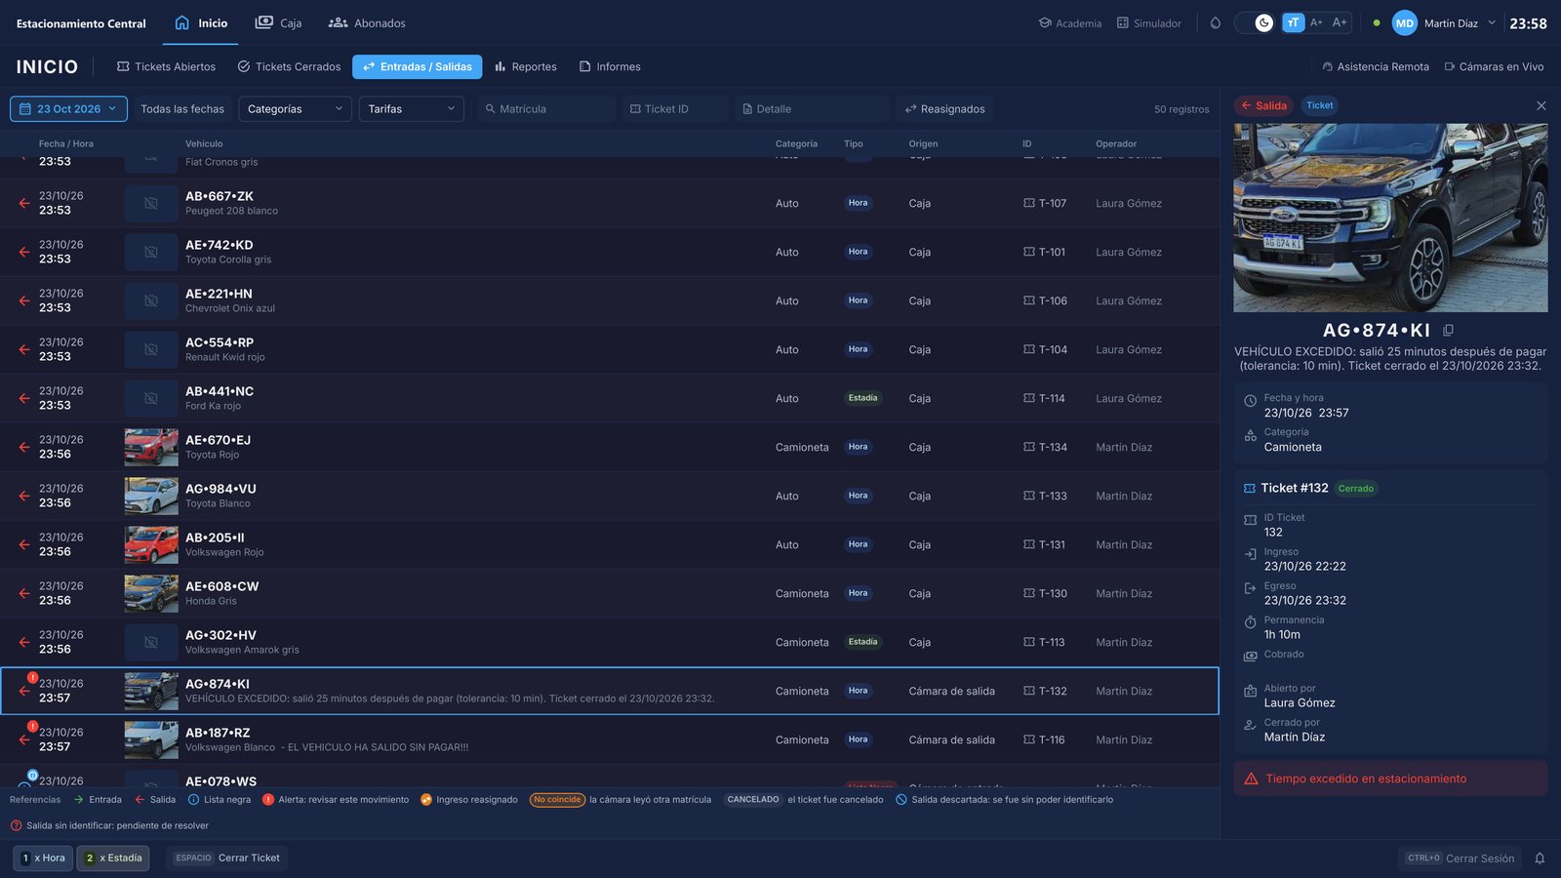This screenshot has width=1561, height=878.
Task: Select Todas las fechas filter
Action: click(182, 109)
